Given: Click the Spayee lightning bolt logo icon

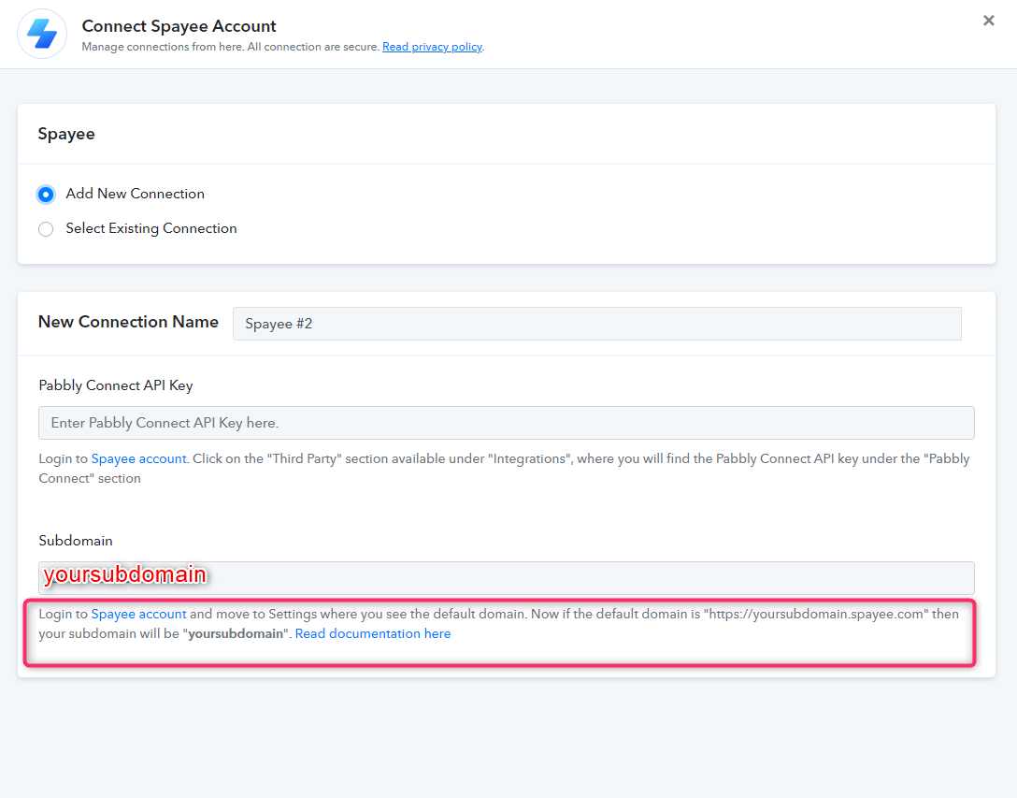Looking at the screenshot, I should [42, 34].
